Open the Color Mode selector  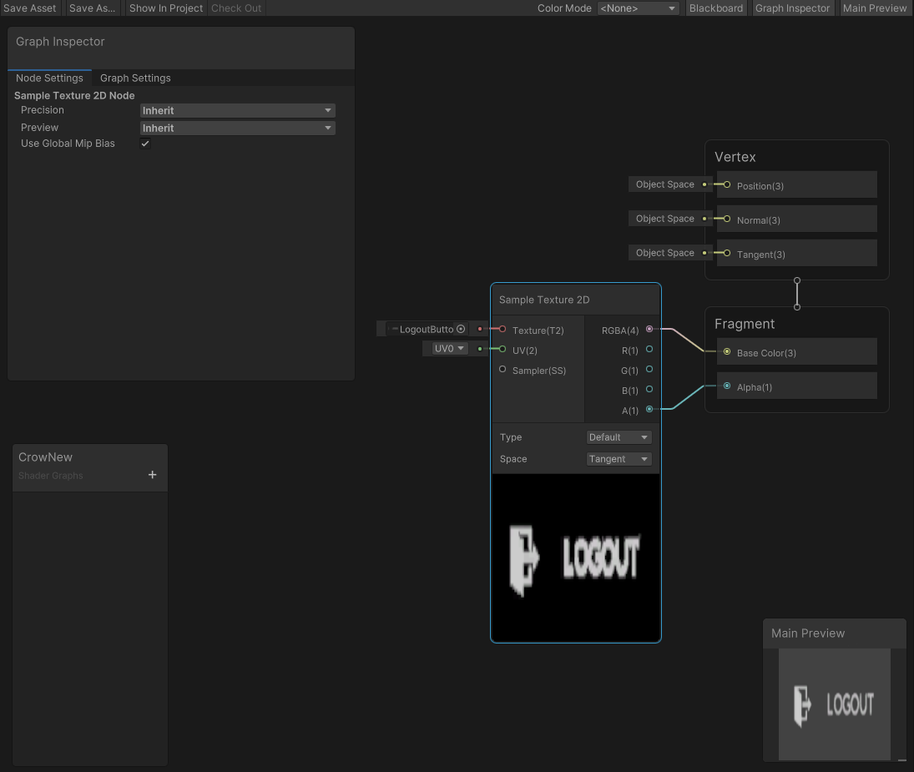pyautogui.click(x=637, y=8)
